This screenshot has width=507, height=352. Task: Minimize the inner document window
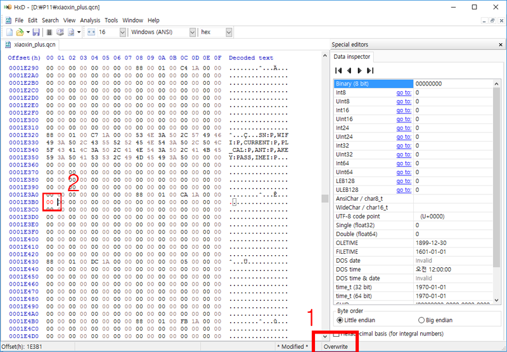pos(484,21)
